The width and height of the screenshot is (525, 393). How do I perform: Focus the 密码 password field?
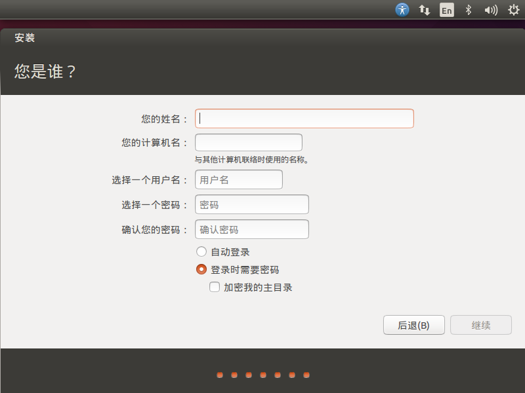(x=252, y=204)
